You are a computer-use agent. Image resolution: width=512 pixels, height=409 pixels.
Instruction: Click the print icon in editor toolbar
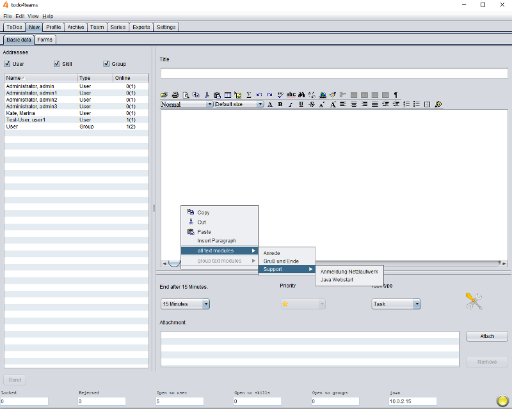tap(175, 95)
